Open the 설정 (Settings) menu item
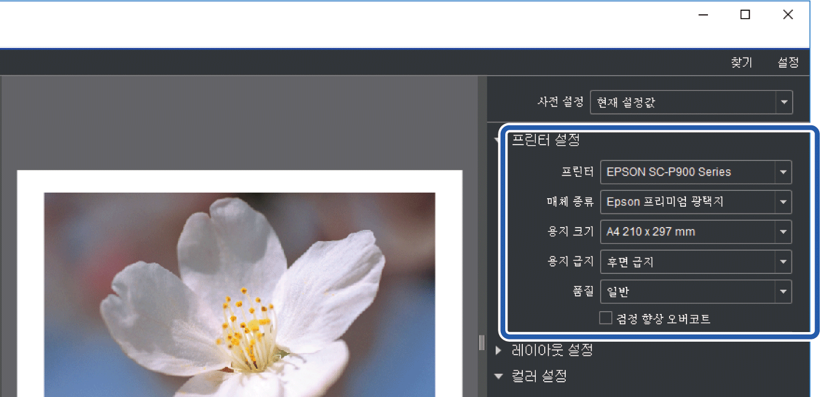The width and height of the screenshot is (822, 397). [788, 63]
